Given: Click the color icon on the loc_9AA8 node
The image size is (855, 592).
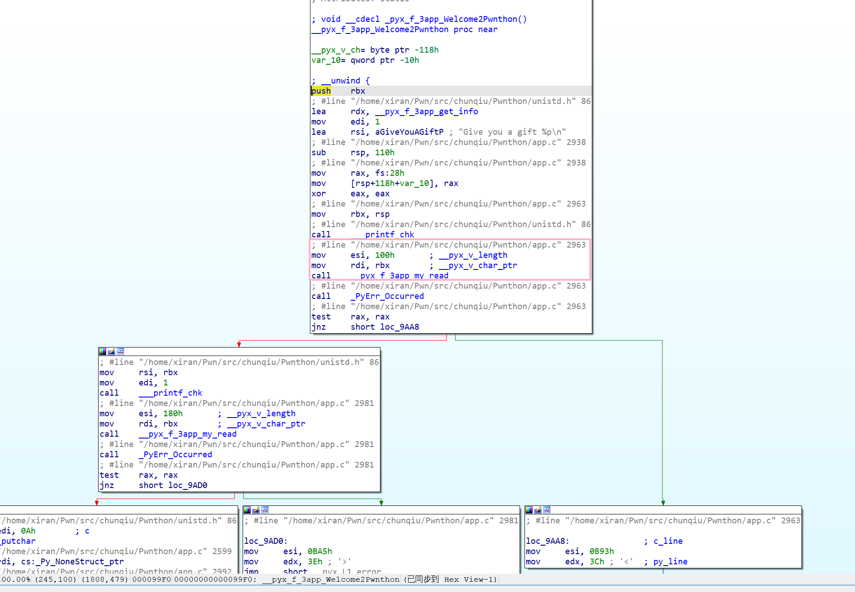Looking at the screenshot, I should click(x=529, y=510).
